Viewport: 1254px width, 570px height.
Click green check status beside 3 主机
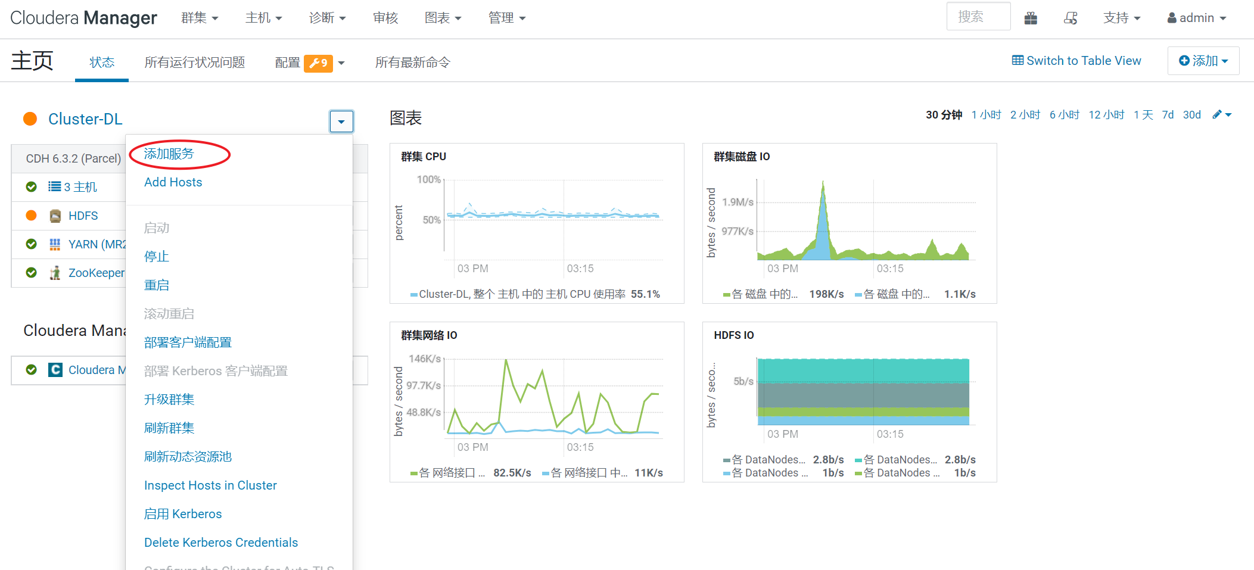32,187
